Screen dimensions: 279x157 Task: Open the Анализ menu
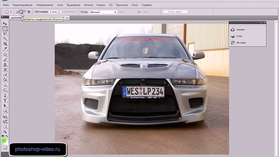point(101,5)
